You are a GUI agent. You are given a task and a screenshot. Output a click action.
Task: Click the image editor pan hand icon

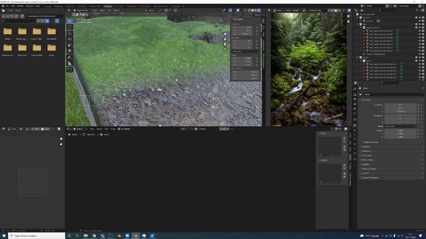348,21
